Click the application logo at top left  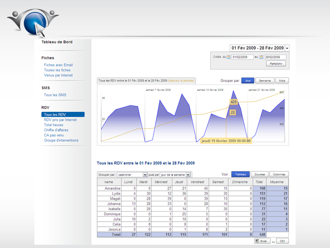pos(33,23)
